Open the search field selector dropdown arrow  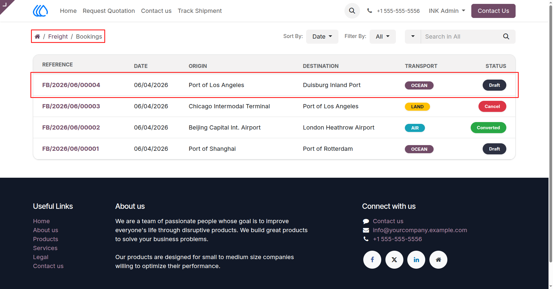pyautogui.click(x=413, y=36)
